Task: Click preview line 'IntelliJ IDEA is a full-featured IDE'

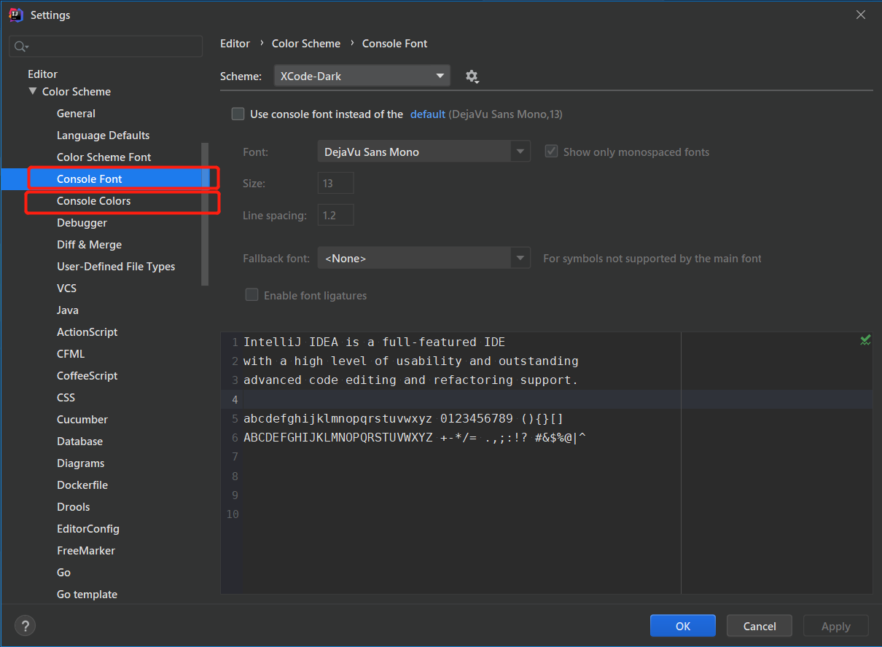Action: pyautogui.click(x=375, y=342)
